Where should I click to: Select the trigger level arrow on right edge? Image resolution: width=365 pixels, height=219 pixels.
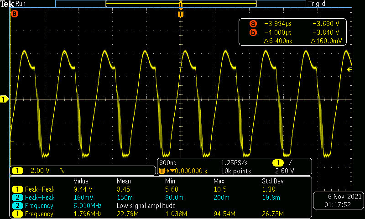(x=349, y=69)
